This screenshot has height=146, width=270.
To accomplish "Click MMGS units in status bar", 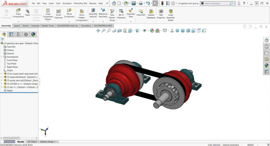I will pos(250,145).
